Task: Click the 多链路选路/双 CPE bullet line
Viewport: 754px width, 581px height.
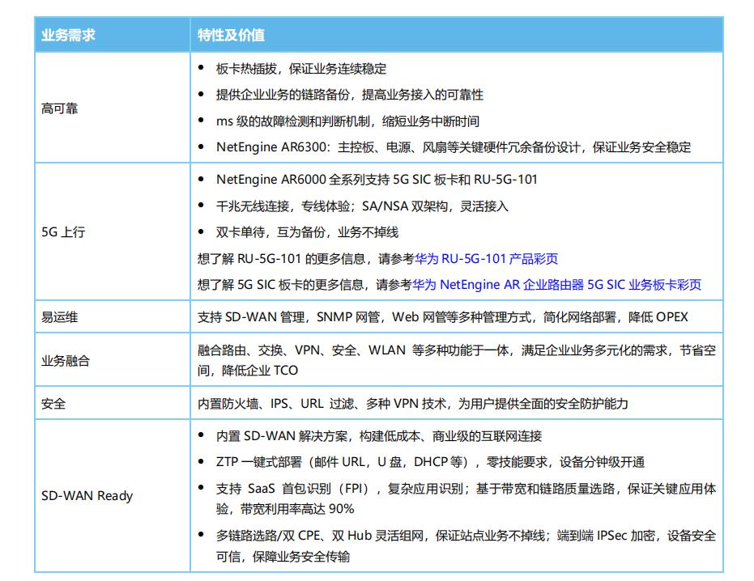Action: 466,536
